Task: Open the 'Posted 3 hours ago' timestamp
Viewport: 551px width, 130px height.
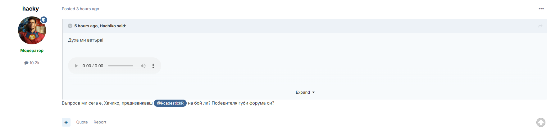Action: [x=80, y=9]
